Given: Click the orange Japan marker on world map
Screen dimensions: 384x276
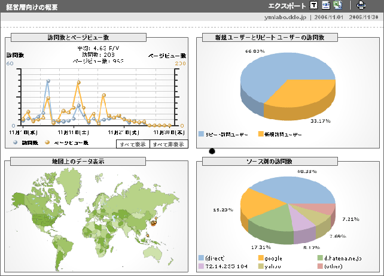Looking at the screenshot, I should 154,223.
